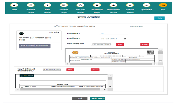Image resolution: width=174 pixels, height=104 pixels.
Task: Open the सर्वेची माहिती (survey info) step icon
Action: (x=47, y=5)
